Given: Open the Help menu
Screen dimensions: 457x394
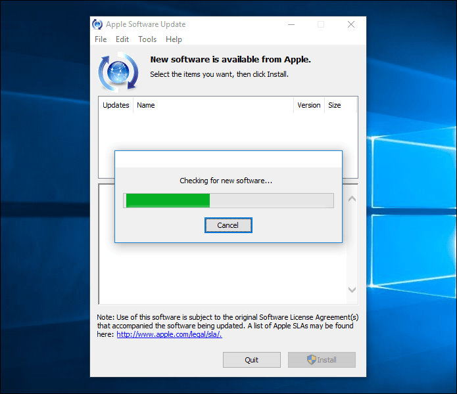Looking at the screenshot, I should (174, 39).
